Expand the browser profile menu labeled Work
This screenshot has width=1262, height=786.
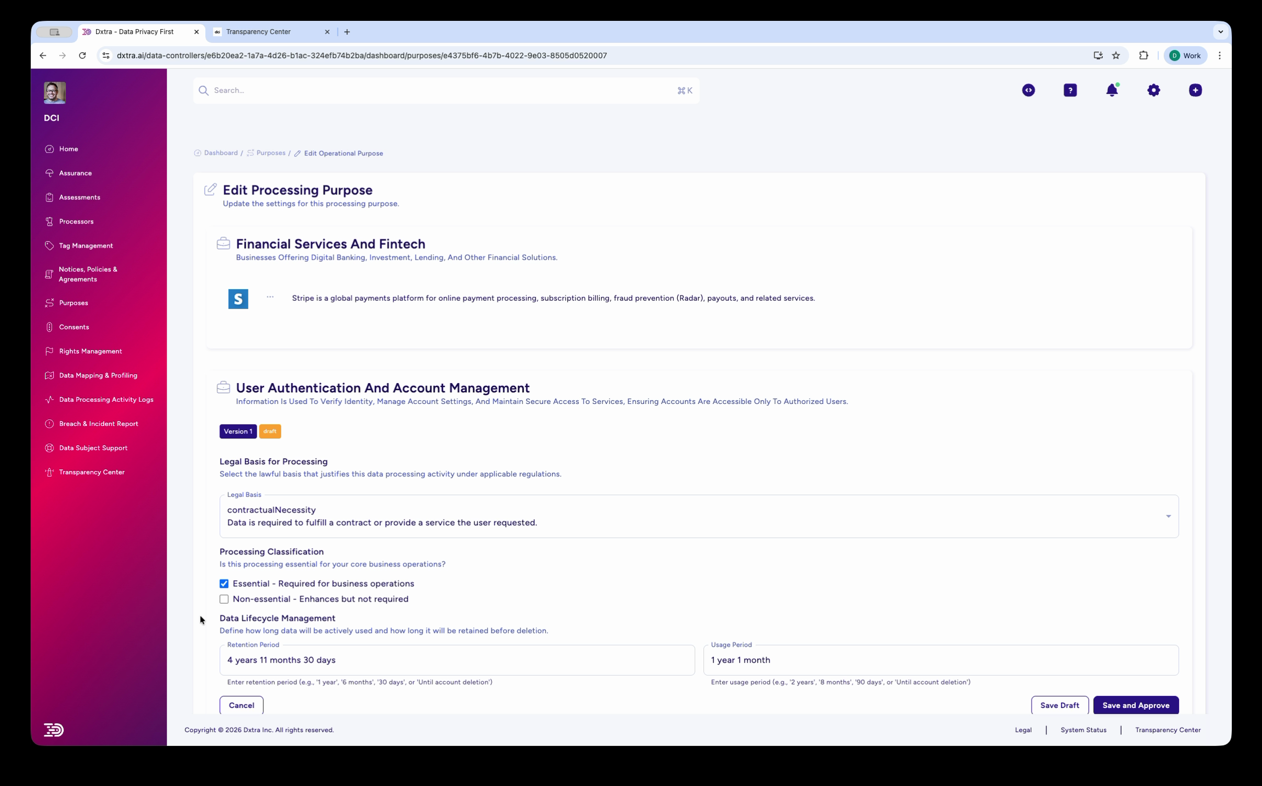(x=1185, y=55)
